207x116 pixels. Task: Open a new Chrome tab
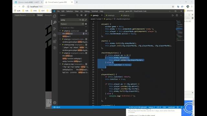click(77, 2)
